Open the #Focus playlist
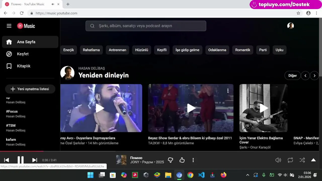This screenshot has height=181, width=322. point(30,114)
